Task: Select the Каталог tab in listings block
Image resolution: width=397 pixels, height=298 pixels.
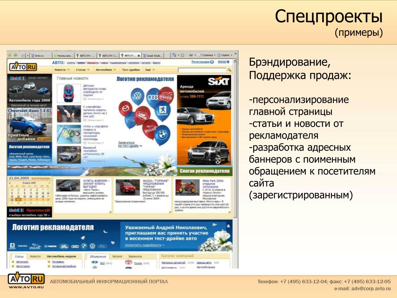Action: coord(117,256)
